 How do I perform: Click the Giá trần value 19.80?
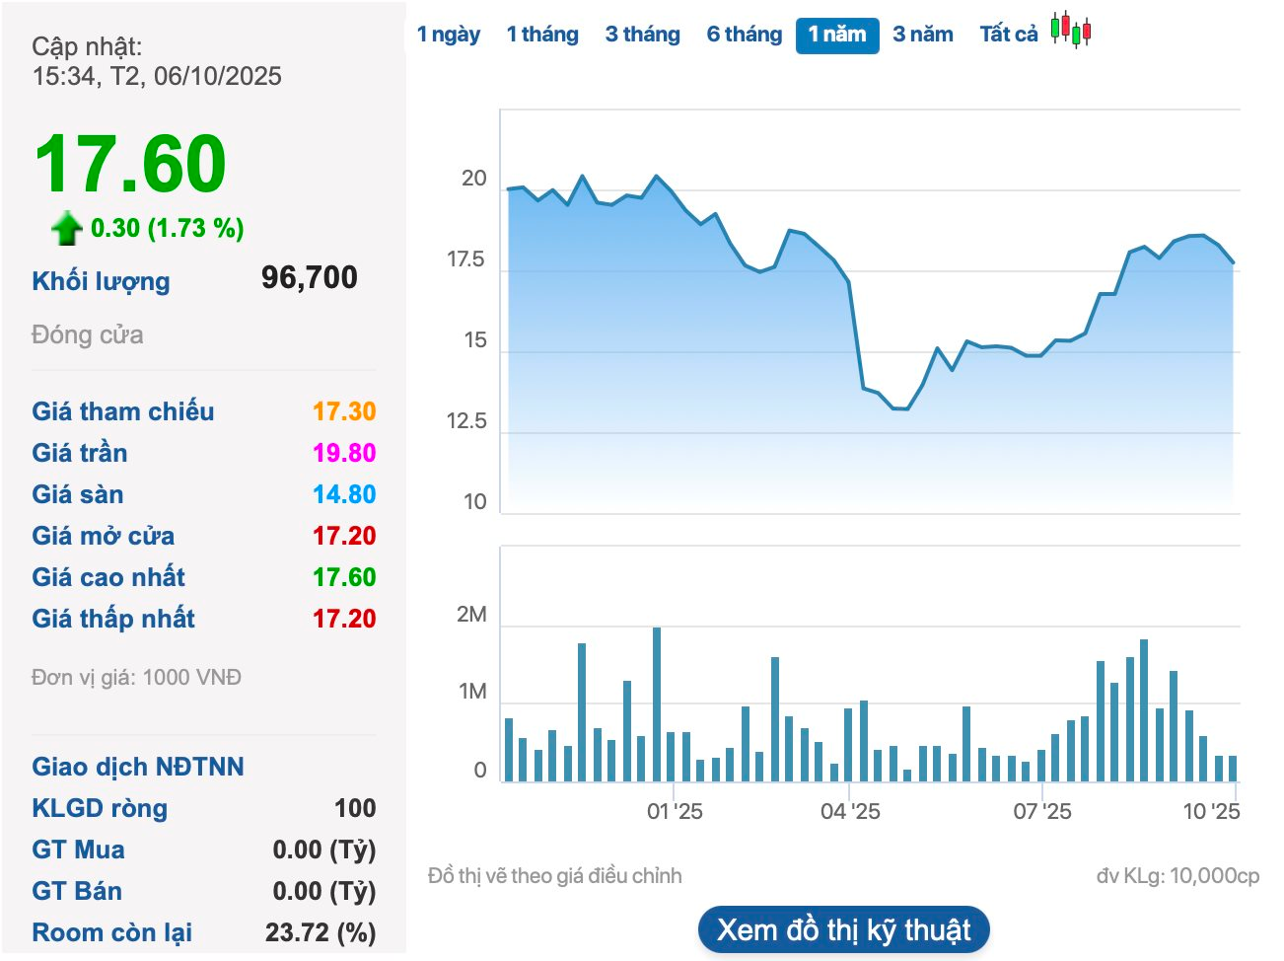click(343, 453)
